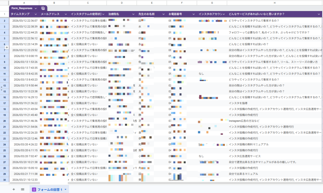Viewport: 323px width, 193px height.
Task: Click the select-all corner box
Action: tap(4, 3)
